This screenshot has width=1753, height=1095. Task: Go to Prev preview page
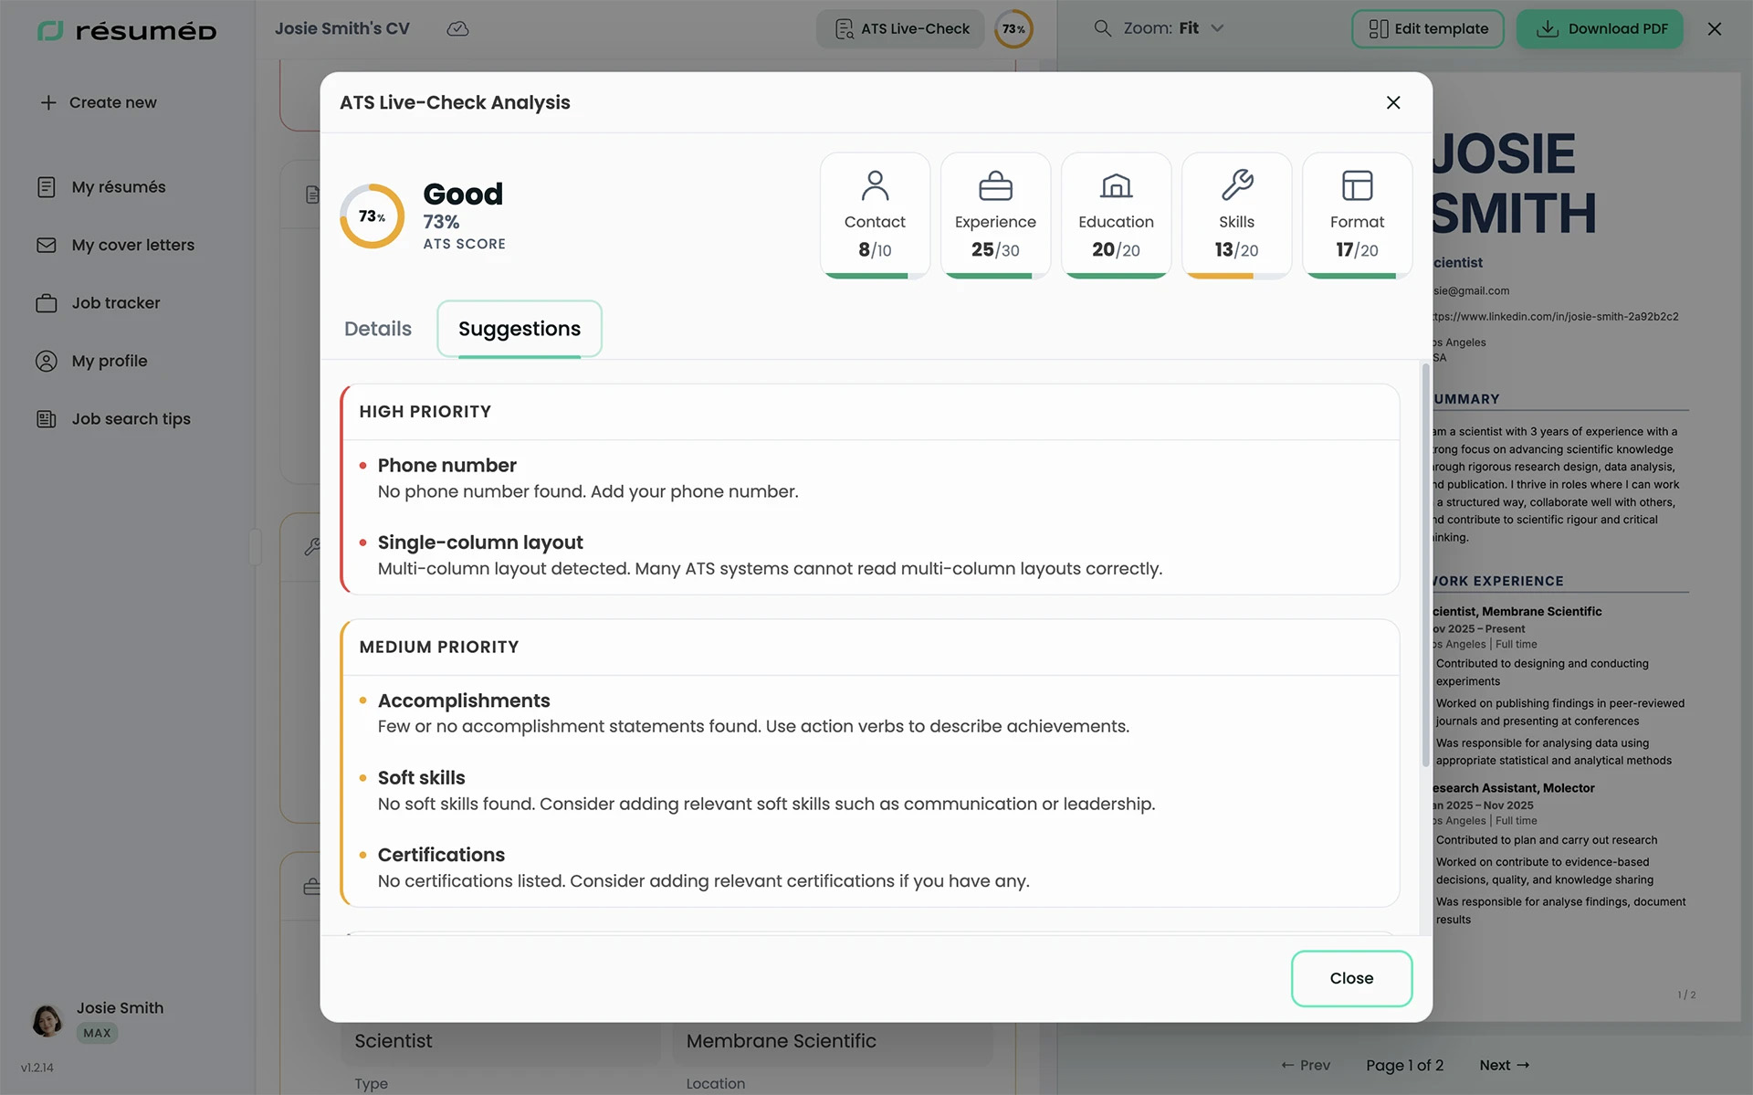click(x=1306, y=1065)
